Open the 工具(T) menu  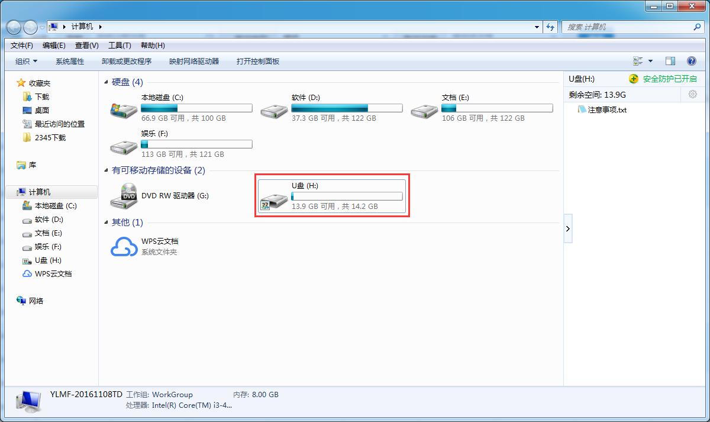pos(119,46)
